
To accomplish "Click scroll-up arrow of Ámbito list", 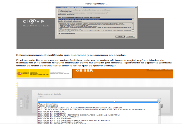I will 159,103.
